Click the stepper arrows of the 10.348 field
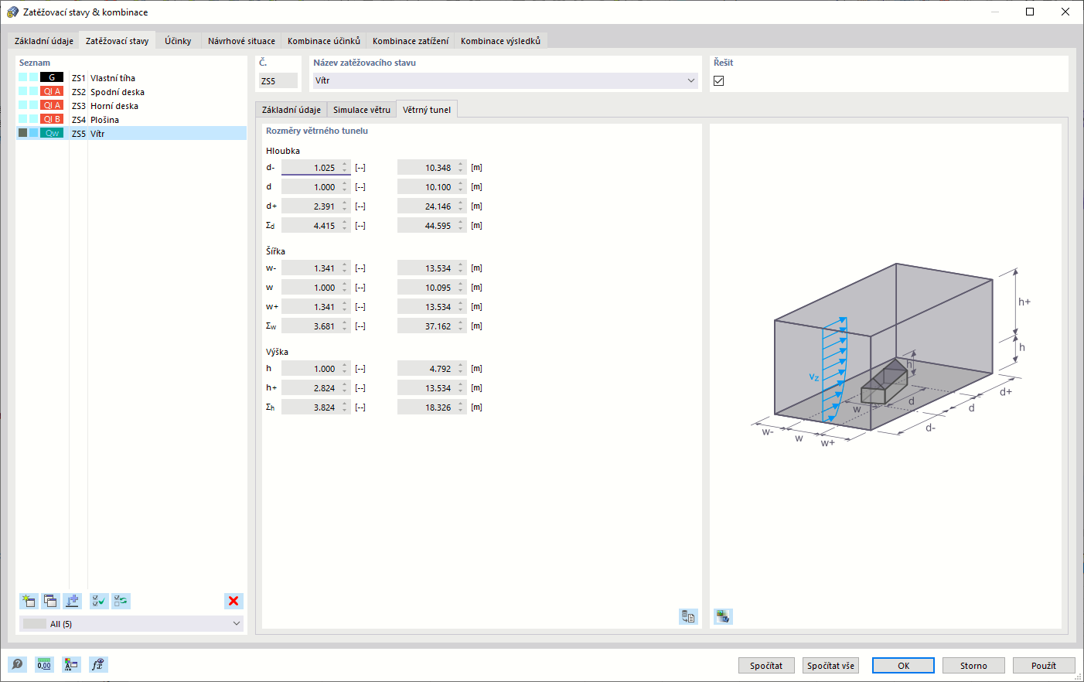The width and height of the screenshot is (1084, 682). [x=461, y=168]
